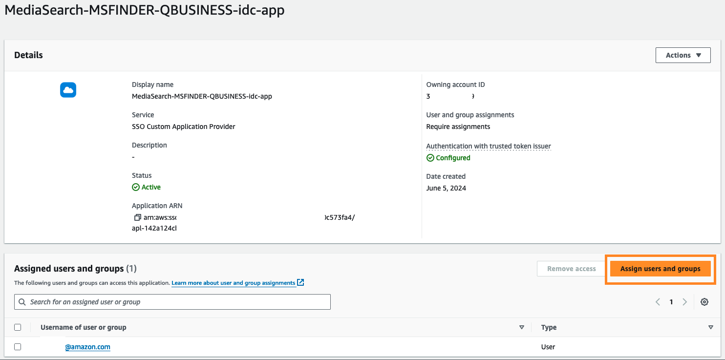Click the green Configured check icon
Viewport: 725px width, 360px height.
click(430, 158)
